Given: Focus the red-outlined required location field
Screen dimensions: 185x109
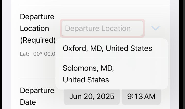Looking at the screenshot, I should click(x=102, y=28).
